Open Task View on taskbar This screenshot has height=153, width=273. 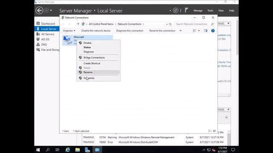tap(58, 150)
